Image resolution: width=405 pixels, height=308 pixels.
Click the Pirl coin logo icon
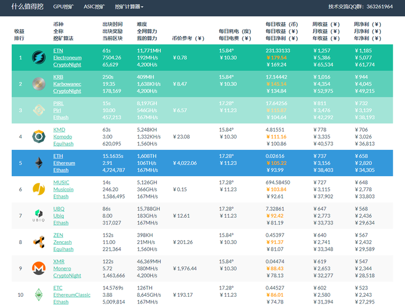click(39, 110)
